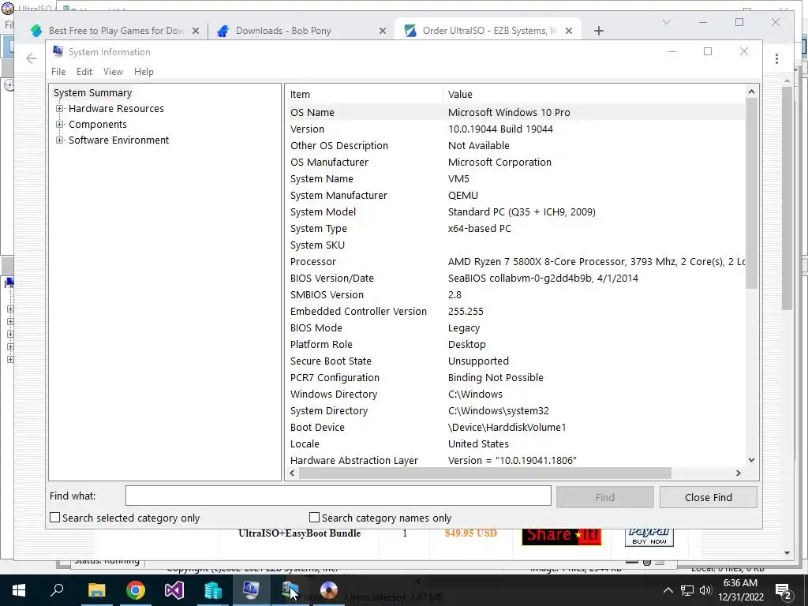Open the Start menu
This screenshot has height=606, width=808.
[19, 590]
